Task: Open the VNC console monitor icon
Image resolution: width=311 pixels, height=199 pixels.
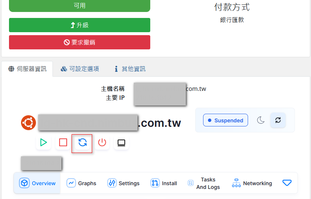Action: click(x=121, y=143)
